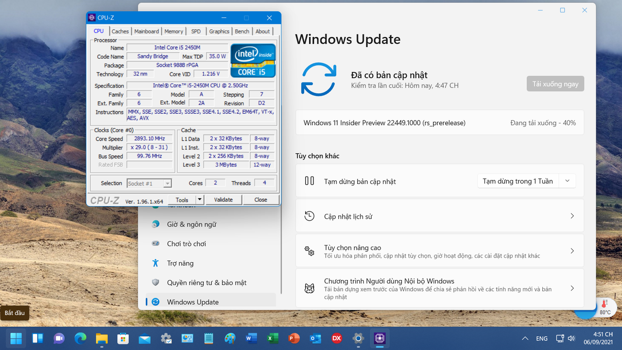Open File Explorer from the taskbar
622x350 pixels.
(102, 338)
